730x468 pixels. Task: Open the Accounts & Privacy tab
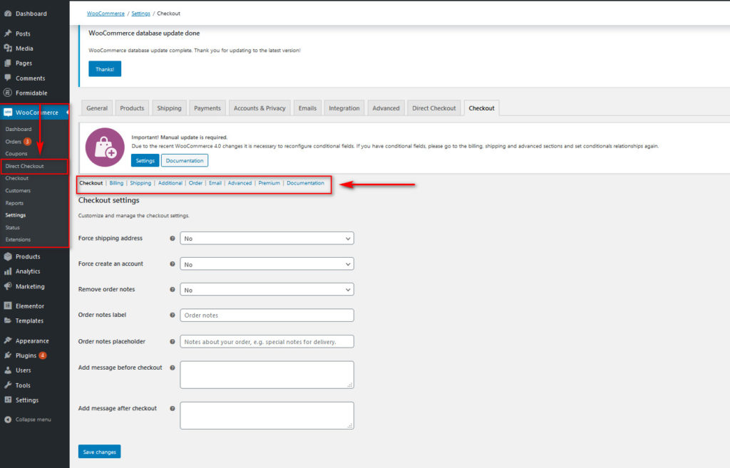click(x=259, y=108)
